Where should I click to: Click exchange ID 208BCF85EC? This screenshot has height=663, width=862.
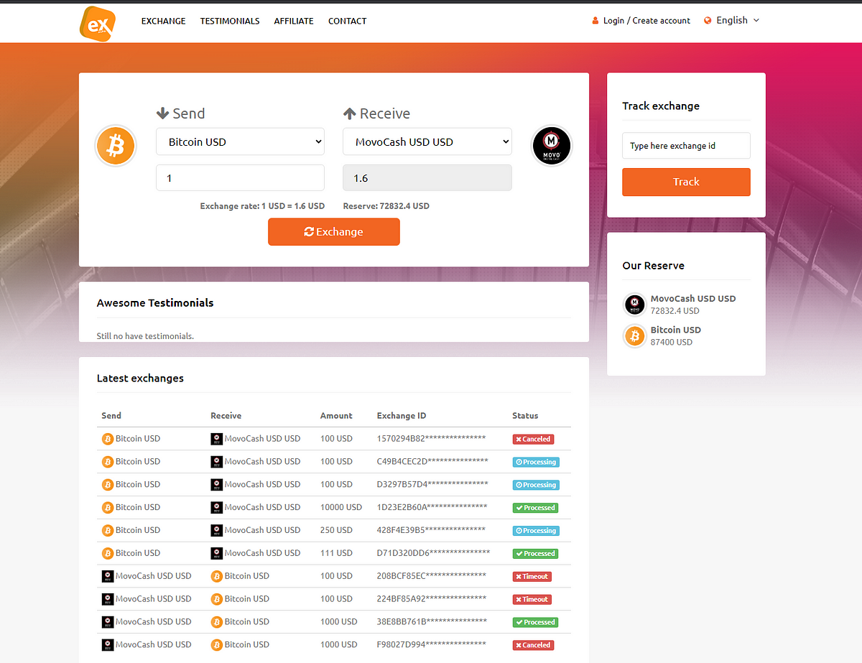(431, 576)
